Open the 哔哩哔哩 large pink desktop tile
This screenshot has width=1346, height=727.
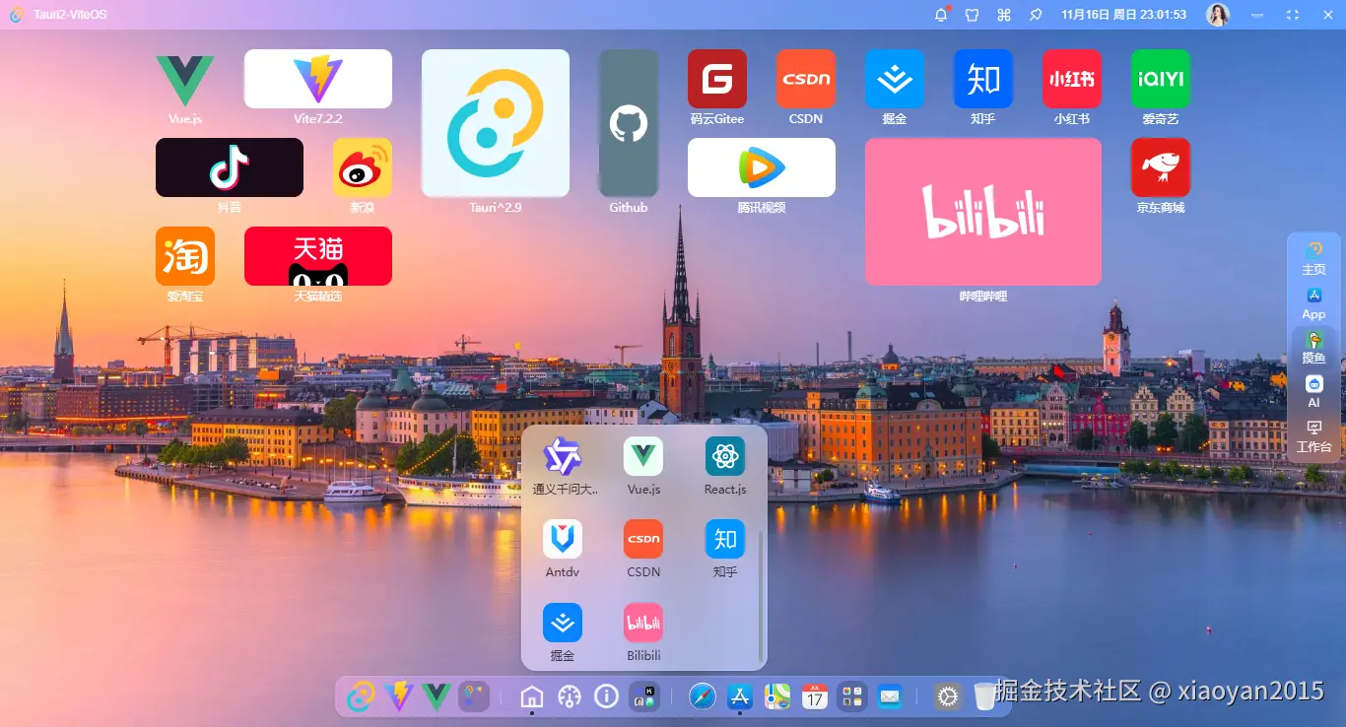click(x=983, y=212)
